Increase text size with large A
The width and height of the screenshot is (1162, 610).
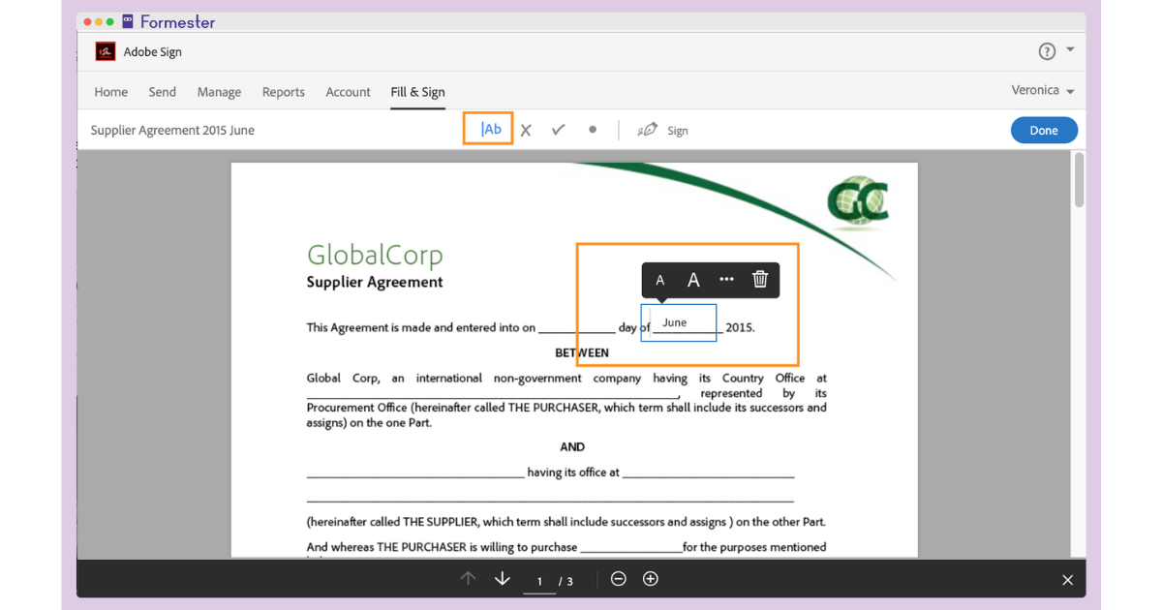pyautogui.click(x=693, y=280)
